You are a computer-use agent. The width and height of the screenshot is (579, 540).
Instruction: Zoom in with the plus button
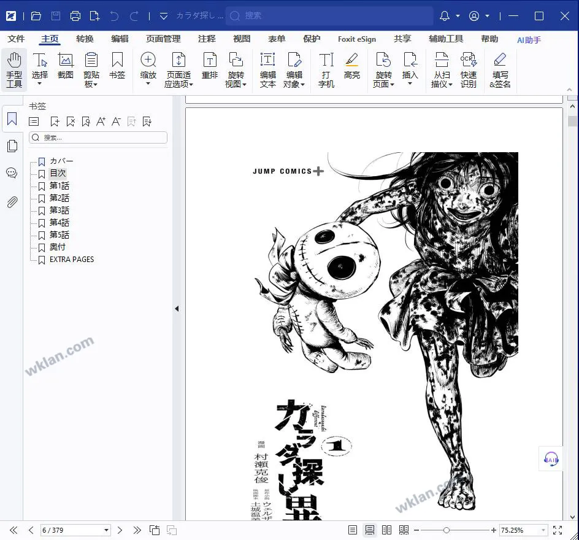click(x=493, y=530)
